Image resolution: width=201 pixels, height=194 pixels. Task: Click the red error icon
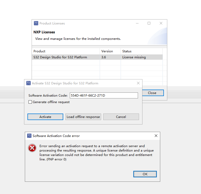click(32, 148)
